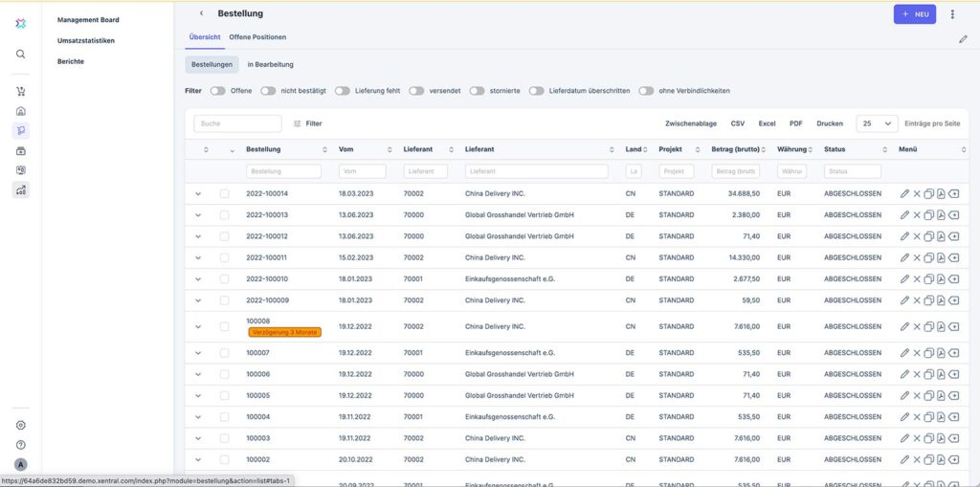Image resolution: width=980 pixels, height=487 pixels.
Task: Edit order 2022-100014 with pencil icon
Action: (904, 193)
